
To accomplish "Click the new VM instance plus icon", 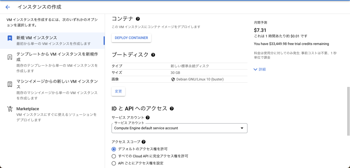I will coord(10,38).
